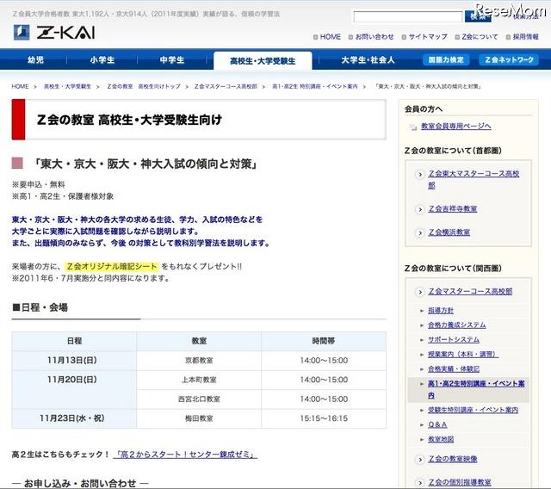Image resolution: width=551 pixels, height=489 pixels.
Task: Click 高校生・大学受験生 breadcrumb link
Action: (x=67, y=86)
